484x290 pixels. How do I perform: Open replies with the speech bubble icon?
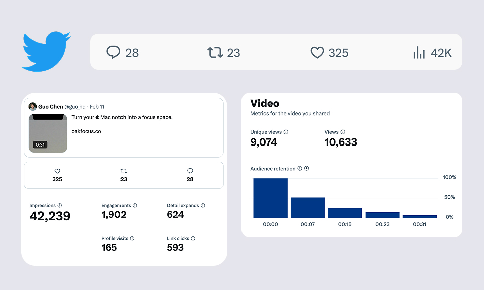point(114,52)
